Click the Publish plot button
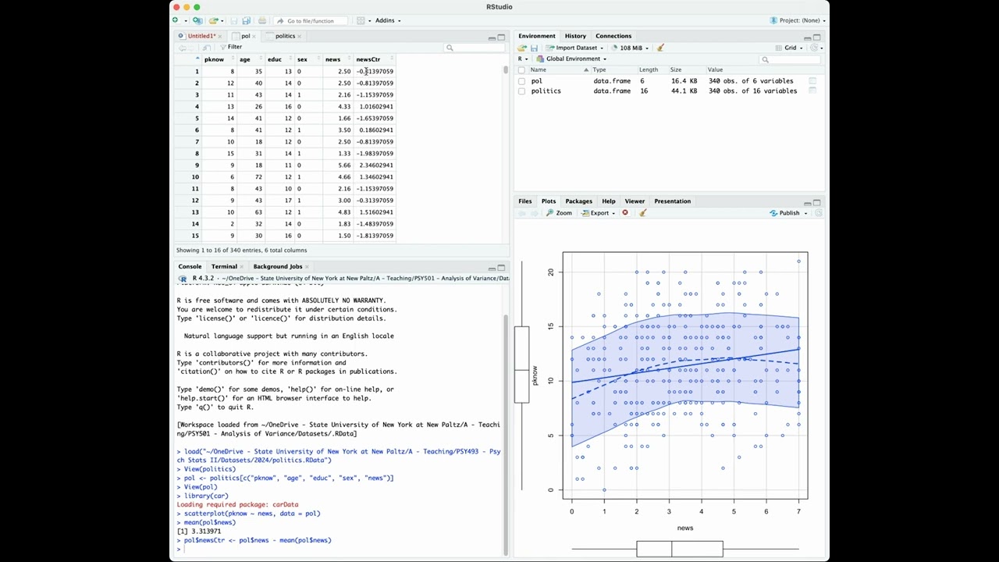999x562 pixels. click(x=784, y=213)
